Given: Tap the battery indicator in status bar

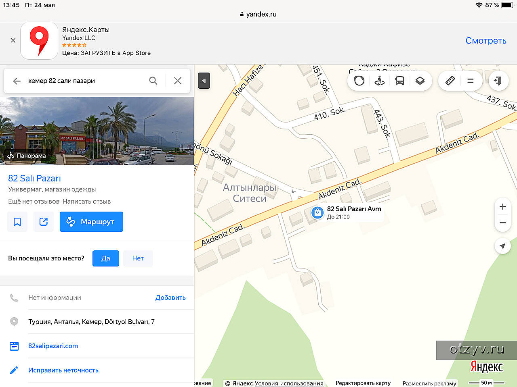Looking at the screenshot, I should point(507,5).
